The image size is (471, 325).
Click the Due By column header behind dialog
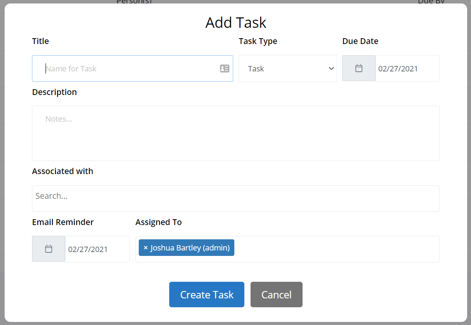point(431,2)
